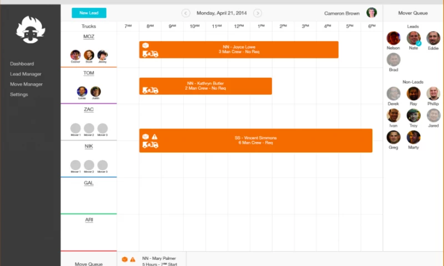Click warning triangle on Vincent Simmons job

tap(155, 136)
